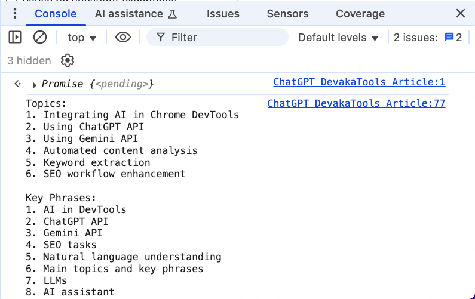The height and width of the screenshot is (299, 475).
Task: Select line AI in DevTools
Action: point(76,209)
